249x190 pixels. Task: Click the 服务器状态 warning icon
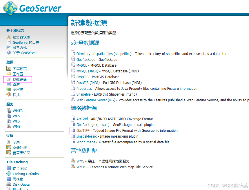[9, 37]
